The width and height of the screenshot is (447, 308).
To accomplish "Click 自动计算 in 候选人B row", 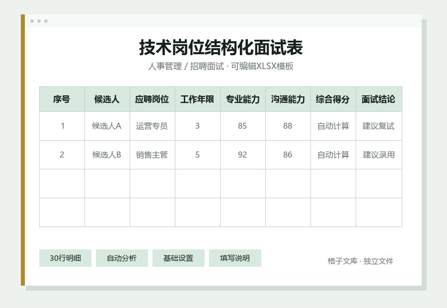I will click(x=333, y=154).
